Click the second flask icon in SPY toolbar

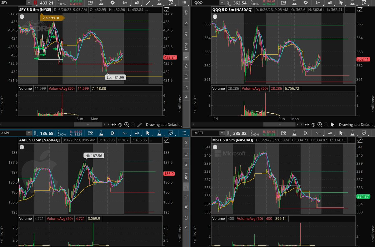tap(159, 3)
